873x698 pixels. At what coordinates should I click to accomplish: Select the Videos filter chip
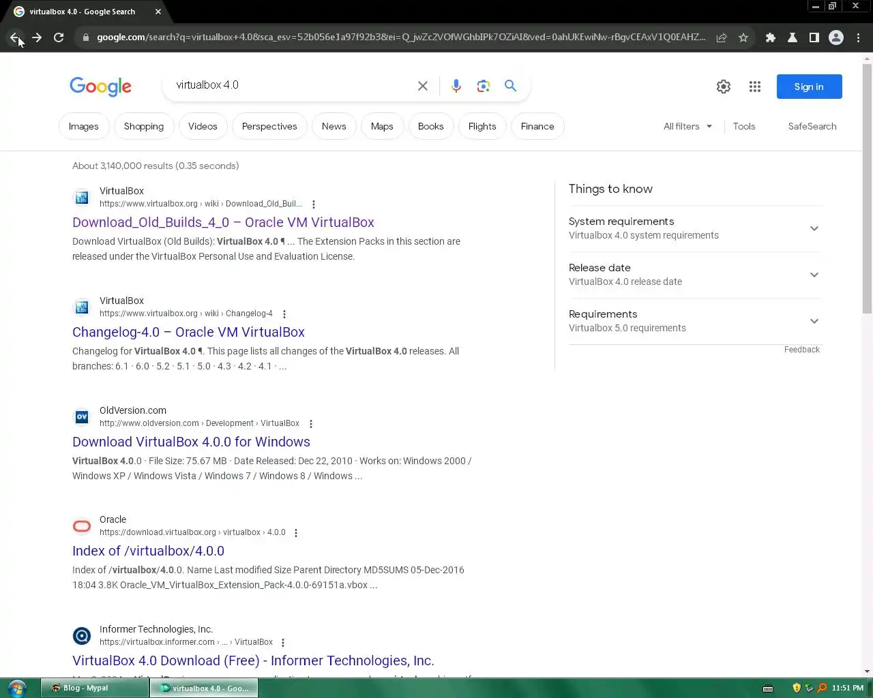coord(203,127)
